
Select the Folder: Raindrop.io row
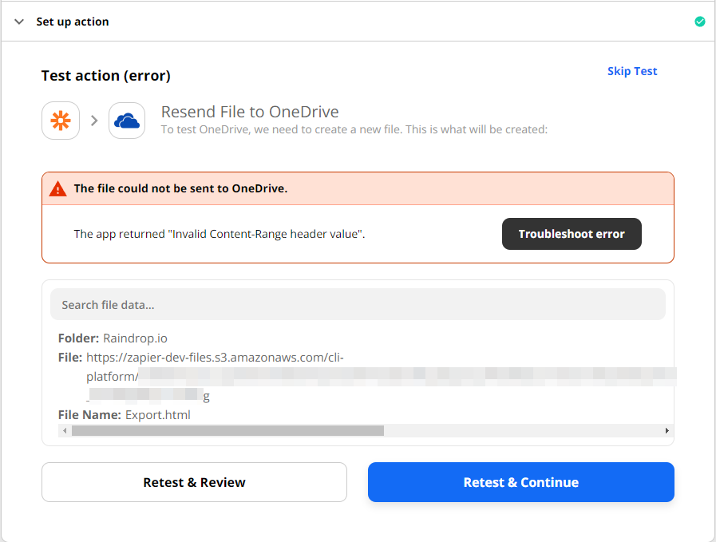[x=113, y=338]
